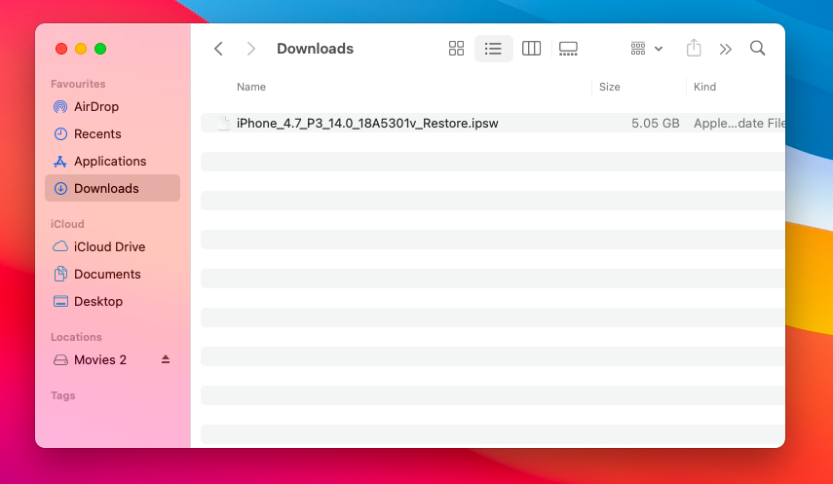Eject the Movies 2 volume
Image resolution: width=833 pixels, height=484 pixels.
coord(166,359)
